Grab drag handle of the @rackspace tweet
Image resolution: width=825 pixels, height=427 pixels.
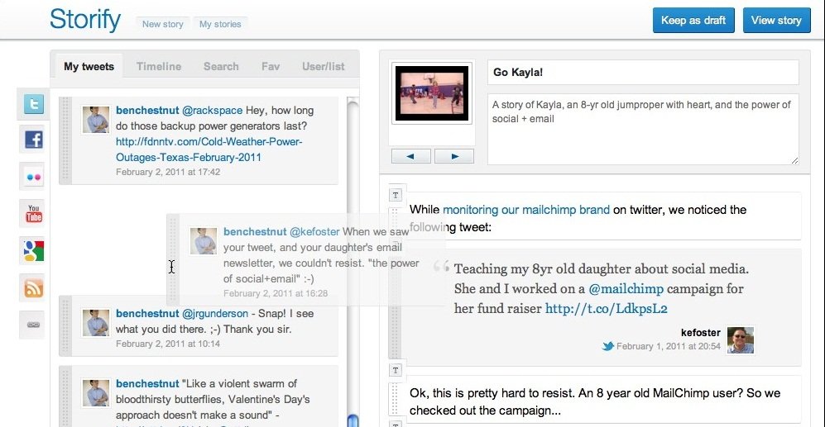(65, 140)
